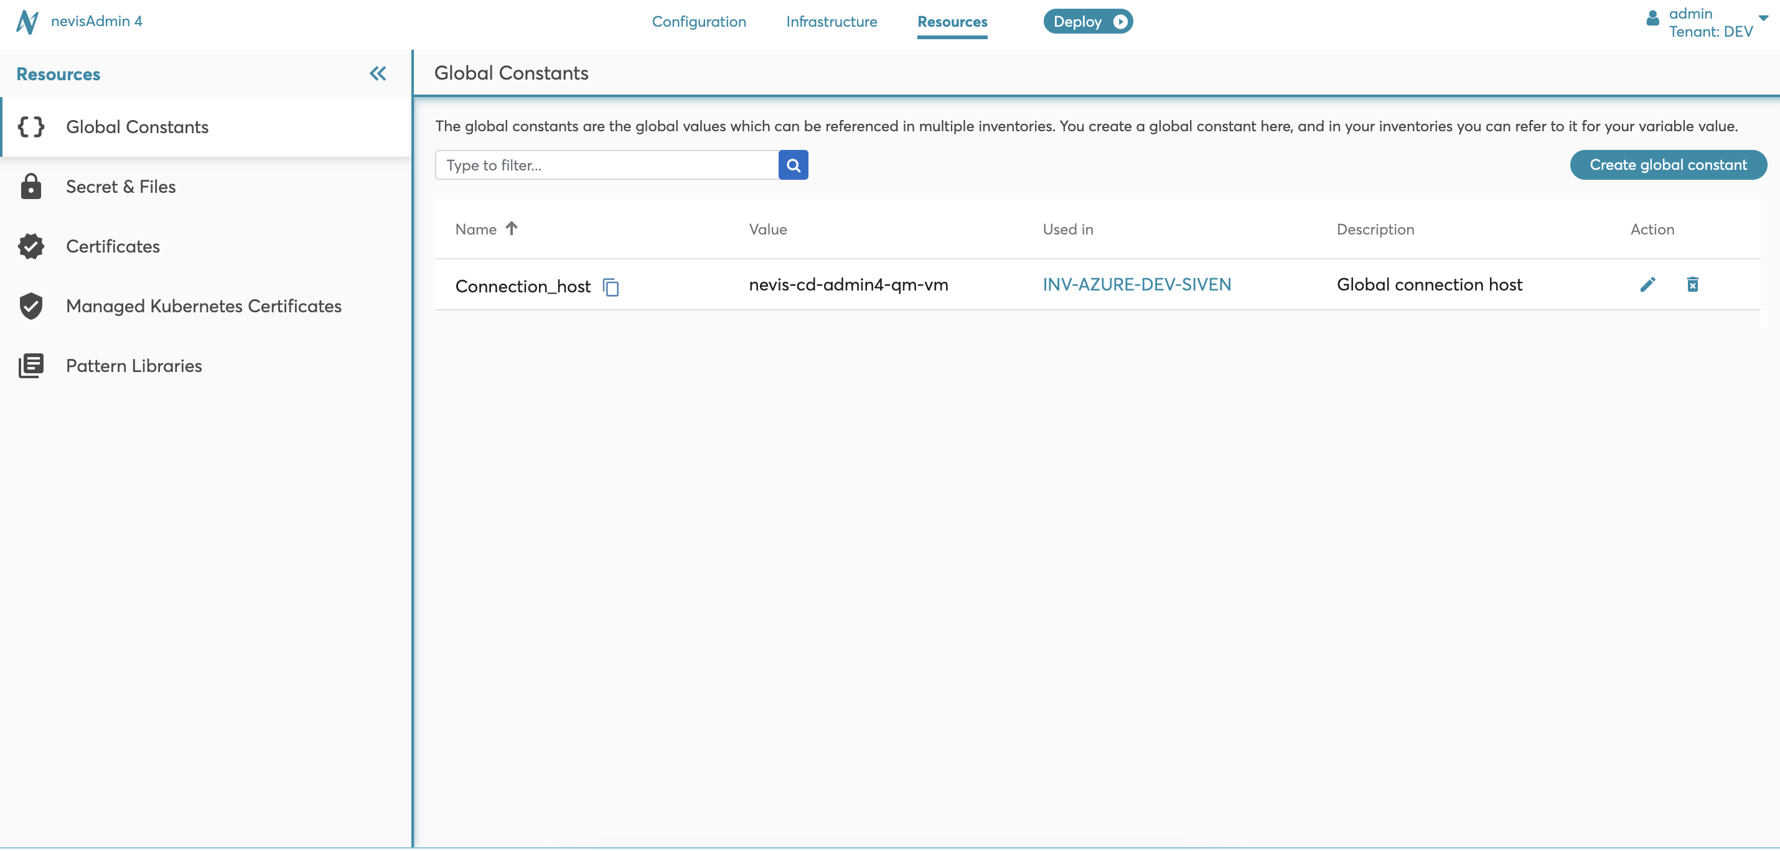
Task: Click the Deploy play icon
Action: point(1120,21)
